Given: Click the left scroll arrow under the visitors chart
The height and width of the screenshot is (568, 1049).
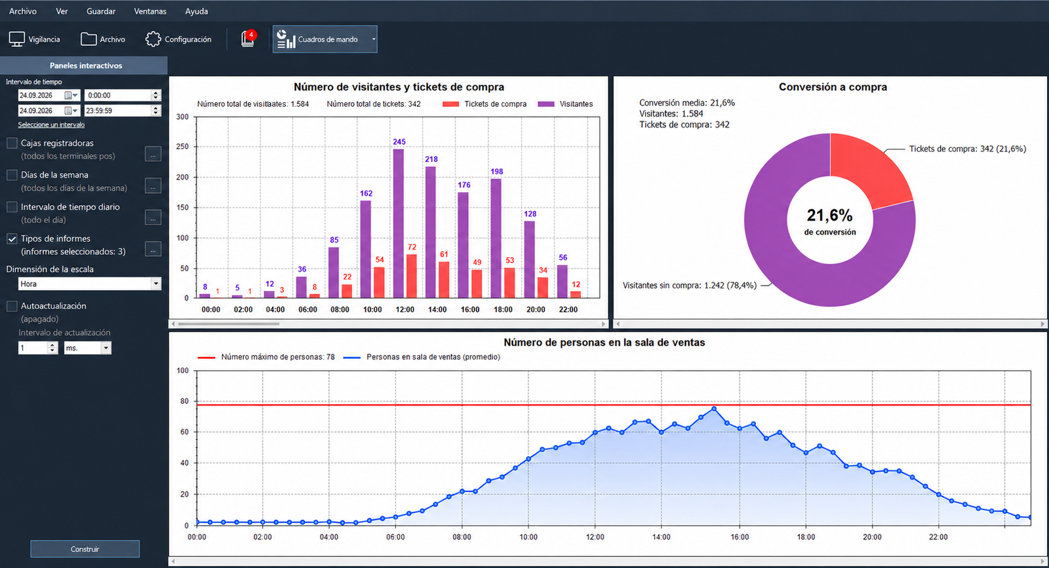Looking at the screenshot, I should point(173,324).
